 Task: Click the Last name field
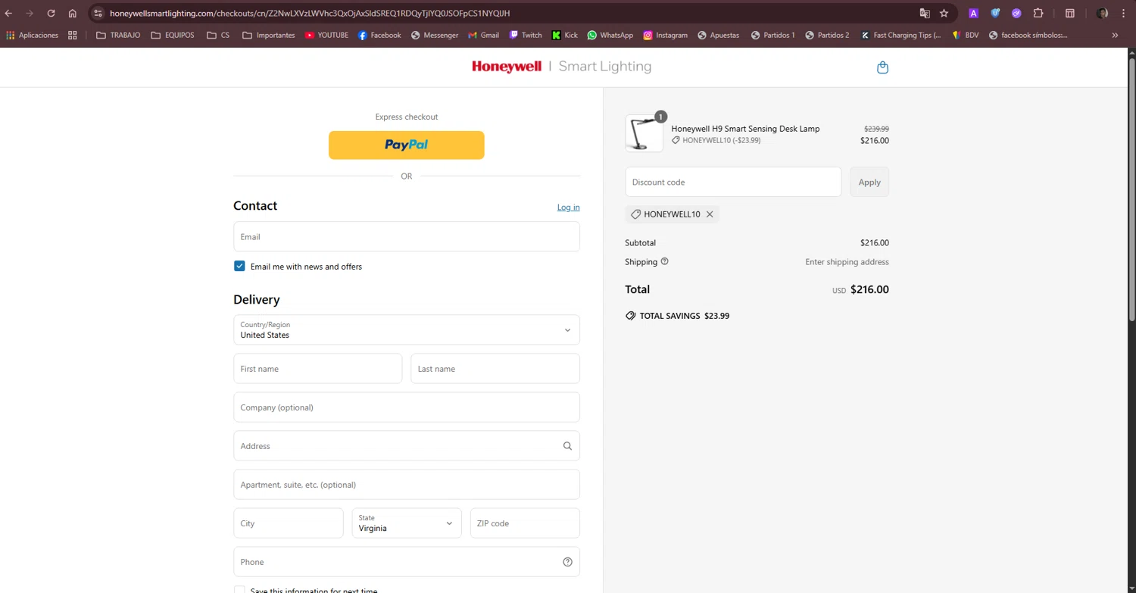495,369
